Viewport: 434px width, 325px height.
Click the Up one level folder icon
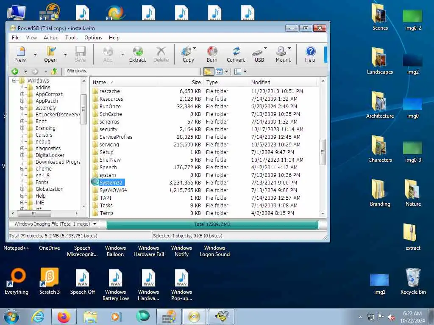tap(54, 72)
